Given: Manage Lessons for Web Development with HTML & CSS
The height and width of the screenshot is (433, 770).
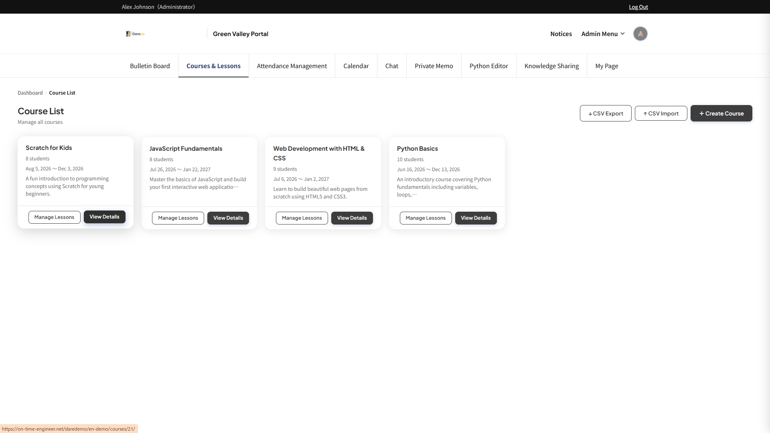Looking at the screenshot, I should pyautogui.click(x=302, y=218).
